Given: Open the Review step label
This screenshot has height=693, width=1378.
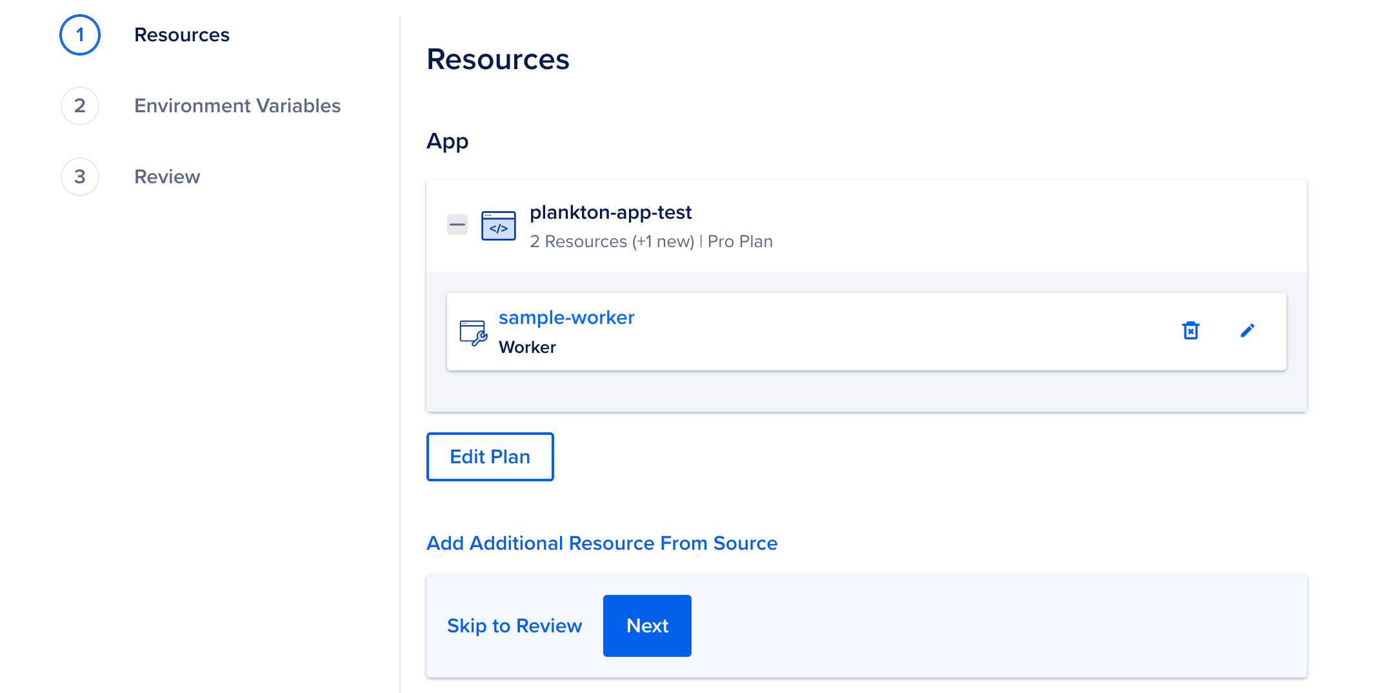Looking at the screenshot, I should pyautogui.click(x=167, y=177).
